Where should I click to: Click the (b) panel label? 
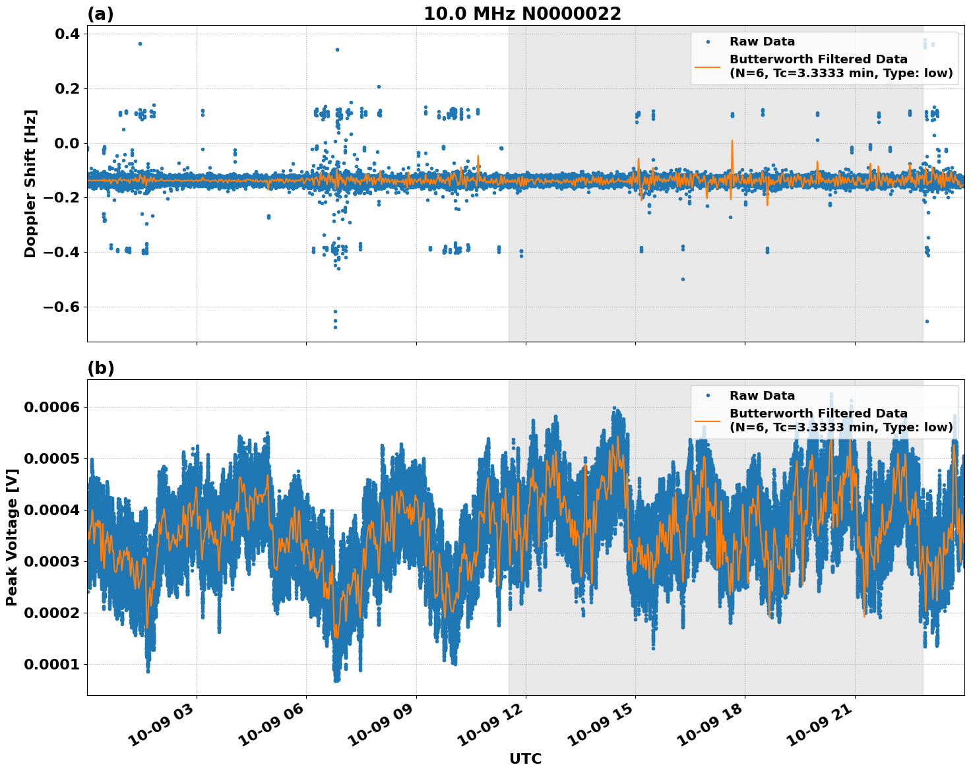(x=100, y=369)
